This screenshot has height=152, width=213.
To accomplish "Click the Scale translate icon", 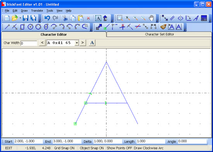I will pos(204,18).
